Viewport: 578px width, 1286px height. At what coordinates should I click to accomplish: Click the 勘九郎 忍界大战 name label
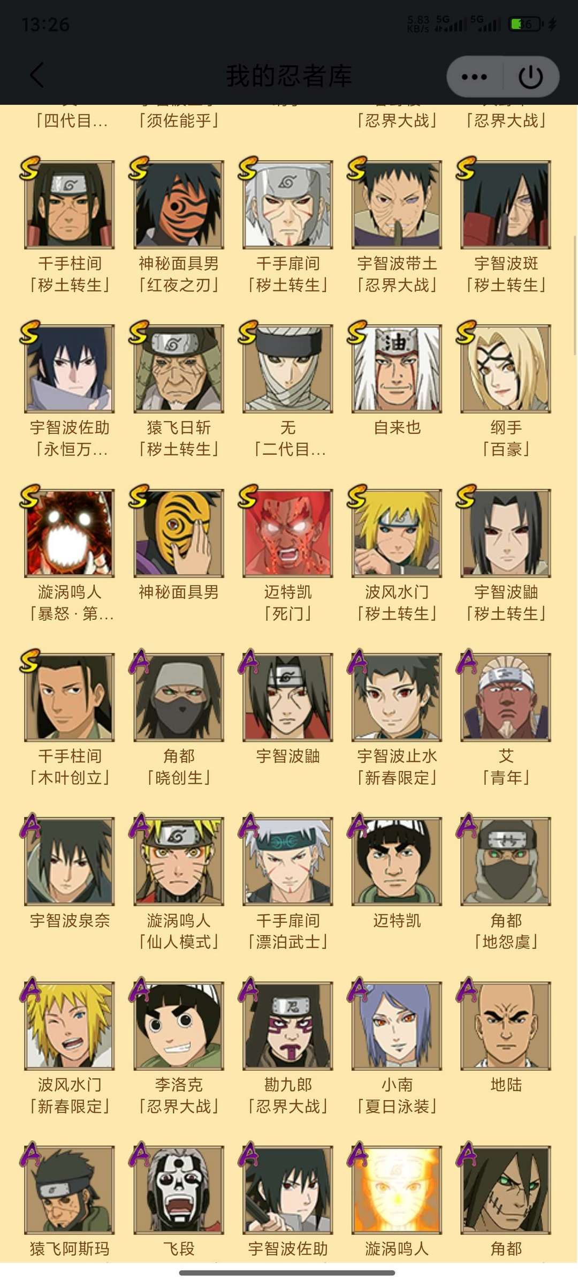point(288,1096)
